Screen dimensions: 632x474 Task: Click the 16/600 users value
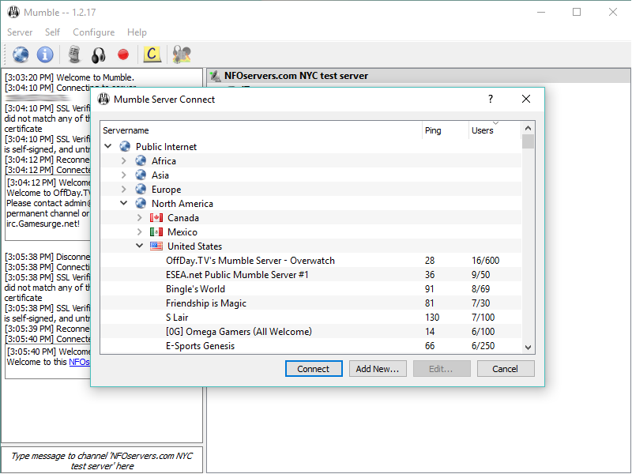[x=485, y=261]
